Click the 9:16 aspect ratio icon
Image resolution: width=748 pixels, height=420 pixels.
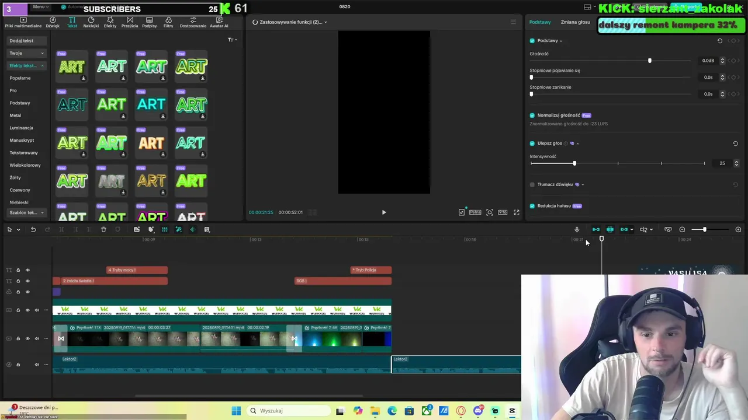click(x=503, y=212)
